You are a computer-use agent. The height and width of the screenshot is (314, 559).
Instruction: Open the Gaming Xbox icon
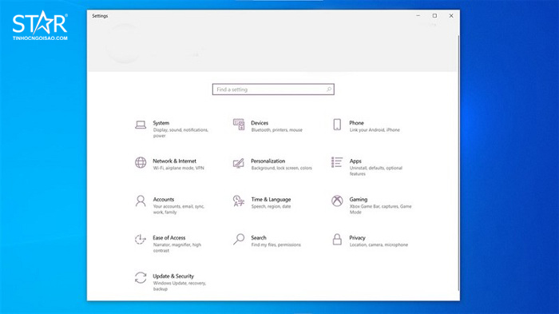[337, 201]
